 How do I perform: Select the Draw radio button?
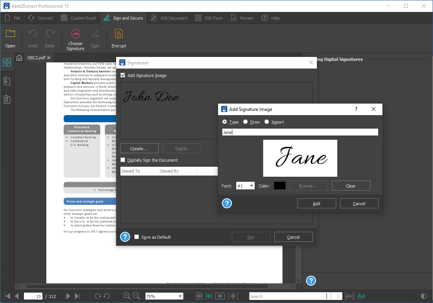coord(245,122)
